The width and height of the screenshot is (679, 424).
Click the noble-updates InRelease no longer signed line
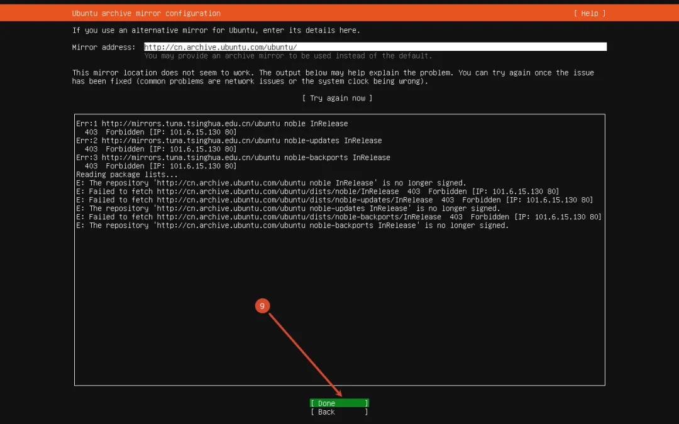click(288, 209)
